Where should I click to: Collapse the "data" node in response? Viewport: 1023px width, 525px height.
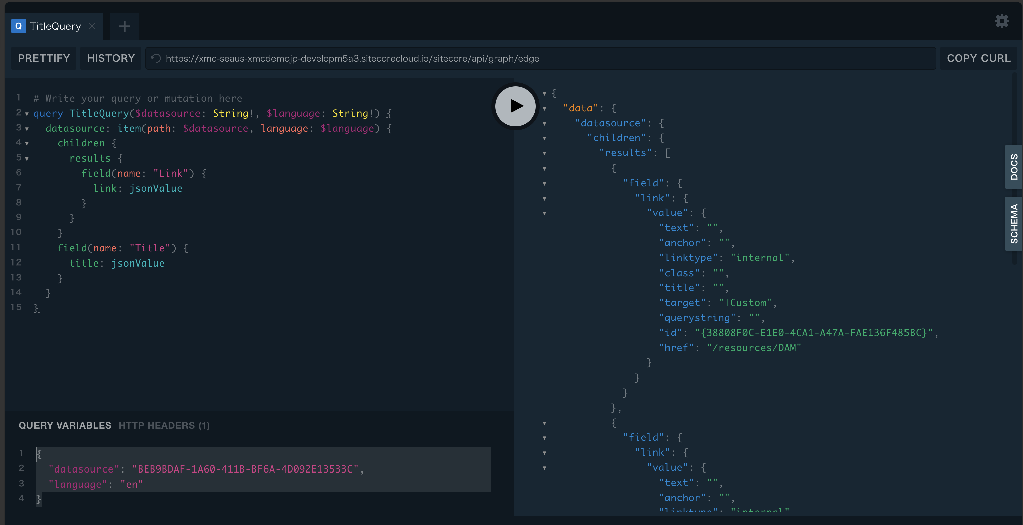click(x=544, y=109)
